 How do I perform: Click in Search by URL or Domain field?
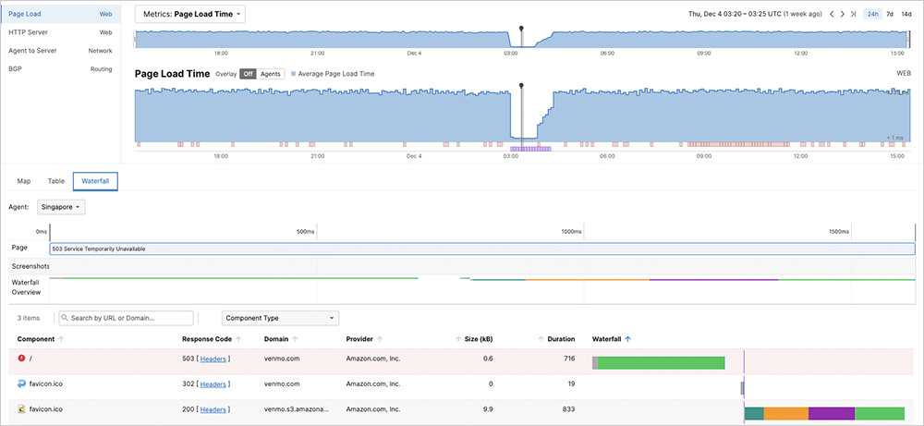tap(126, 318)
